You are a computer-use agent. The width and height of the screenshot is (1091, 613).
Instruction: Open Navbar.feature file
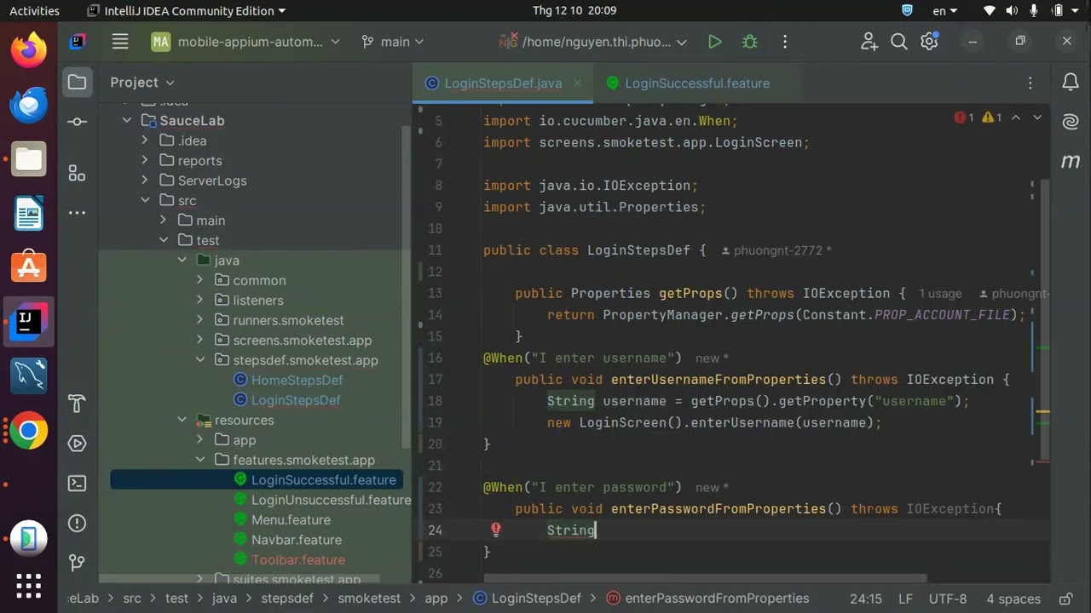pyautogui.click(x=296, y=540)
